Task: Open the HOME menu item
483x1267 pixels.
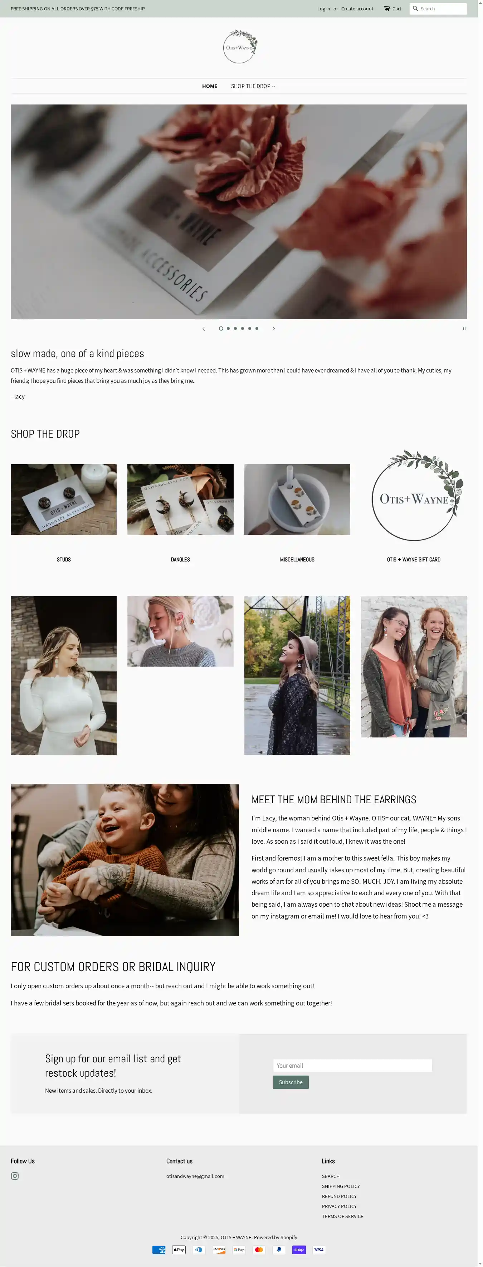Action: click(x=210, y=86)
